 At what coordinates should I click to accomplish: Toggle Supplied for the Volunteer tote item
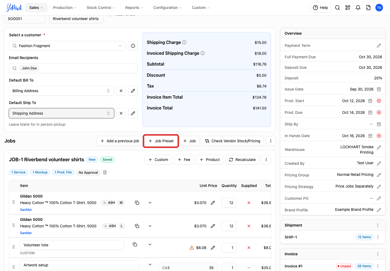click(x=249, y=248)
